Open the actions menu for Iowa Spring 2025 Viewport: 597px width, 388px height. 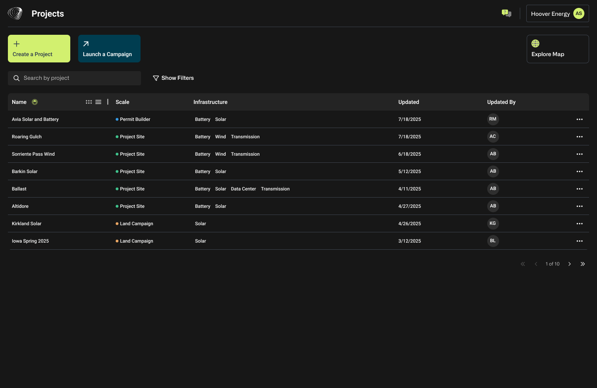click(x=580, y=241)
